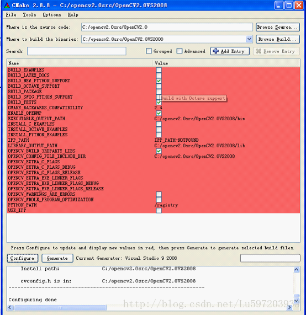Click the horizontal scrollbar thumb in output log
Viewport: 306px width, 315px height.
(60, 307)
